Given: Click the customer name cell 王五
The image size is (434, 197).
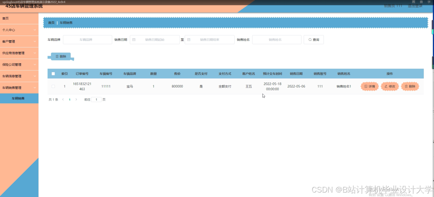Looking at the screenshot, I should tap(249, 87).
